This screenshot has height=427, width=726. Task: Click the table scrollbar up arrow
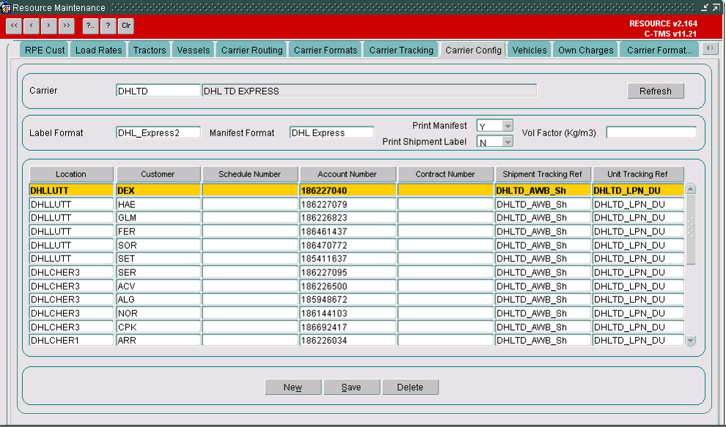point(690,189)
